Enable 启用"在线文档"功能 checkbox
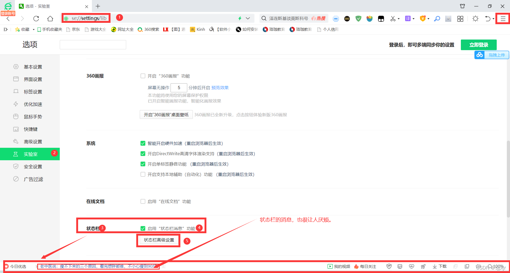This screenshot has height=273, width=510. click(143, 201)
